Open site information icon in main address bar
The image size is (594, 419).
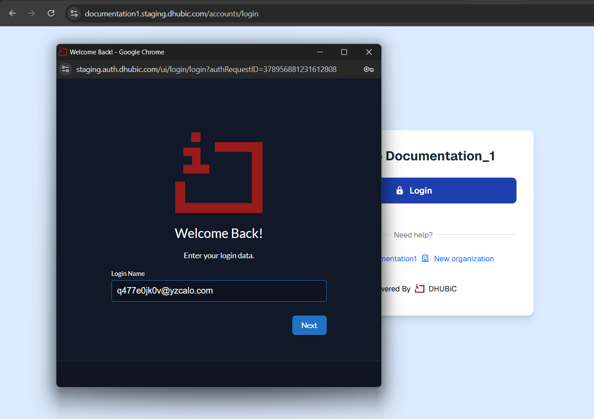pos(74,14)
